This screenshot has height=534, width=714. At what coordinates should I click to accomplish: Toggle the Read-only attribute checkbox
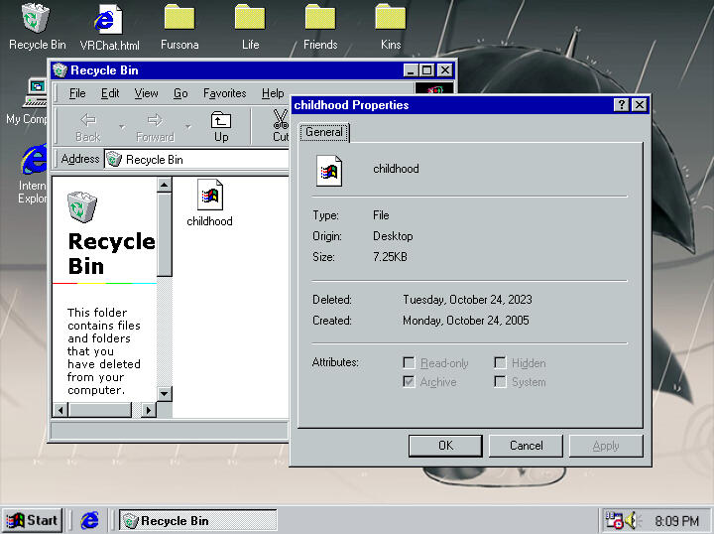pyautogui.click(x=410, y=363)
